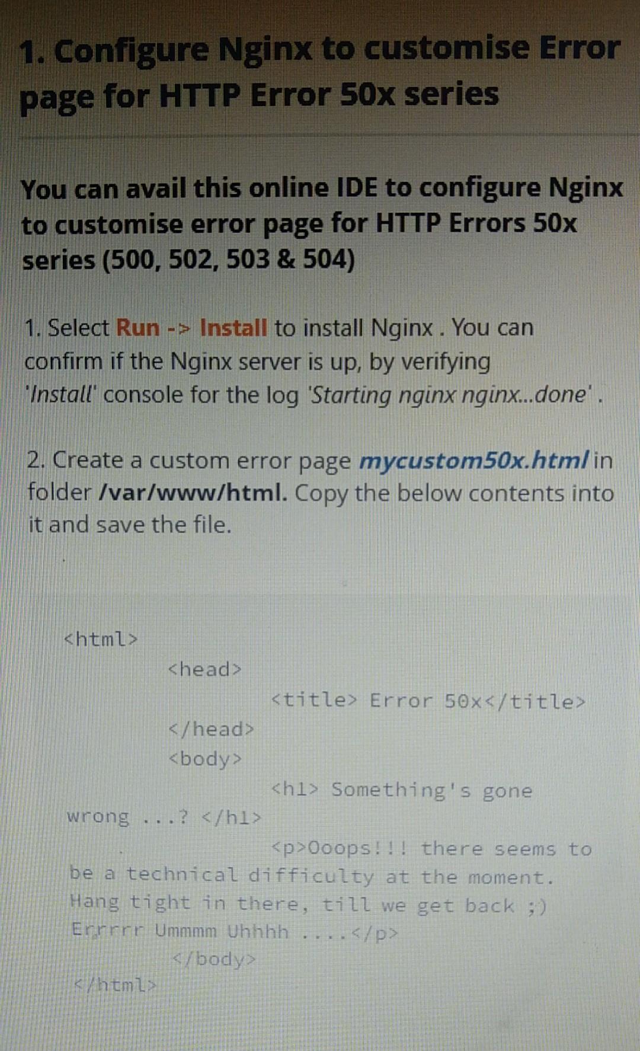Click the <body> opening tag
The width and height of the screenshot is (640, 1051).
(205, 759)
